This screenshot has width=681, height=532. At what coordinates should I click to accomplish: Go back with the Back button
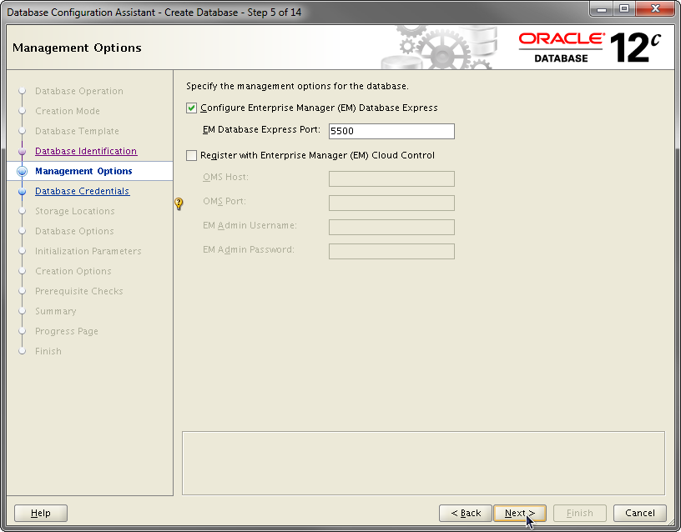[466, 513]
